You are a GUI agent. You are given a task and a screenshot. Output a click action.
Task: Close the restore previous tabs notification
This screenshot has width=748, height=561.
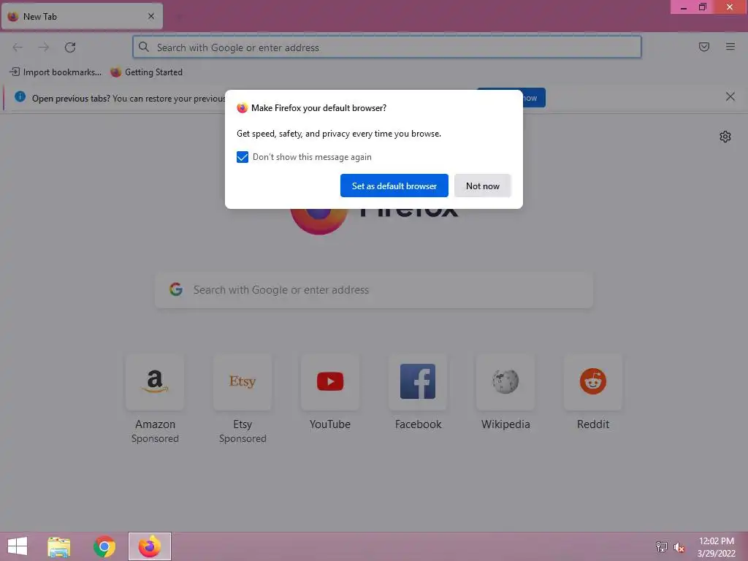tap(730, 97)
